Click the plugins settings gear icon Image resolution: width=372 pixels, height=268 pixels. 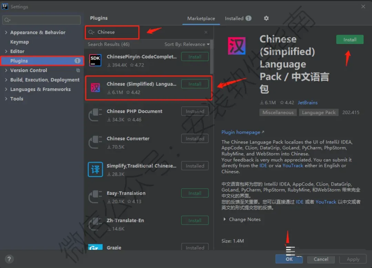coord(266,18)
